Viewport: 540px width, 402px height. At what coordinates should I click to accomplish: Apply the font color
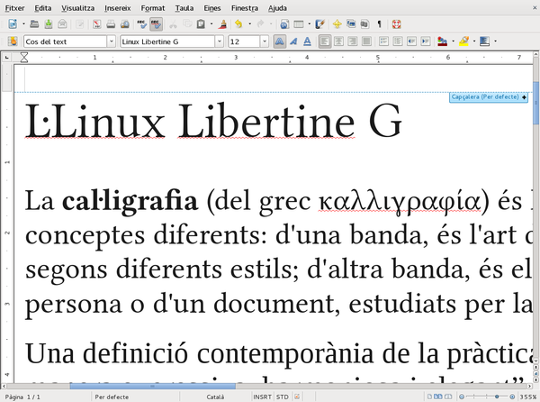[443, 41]
